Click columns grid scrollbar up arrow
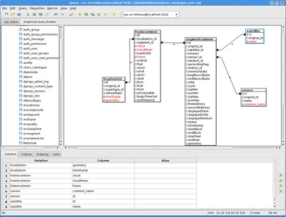This screenshot has height=217, width=286. click(x=275, y=160)
